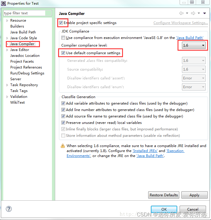Open Disallow identifiers called 'enum' dropdown
211x220 pixels.
tap(194, 87)
